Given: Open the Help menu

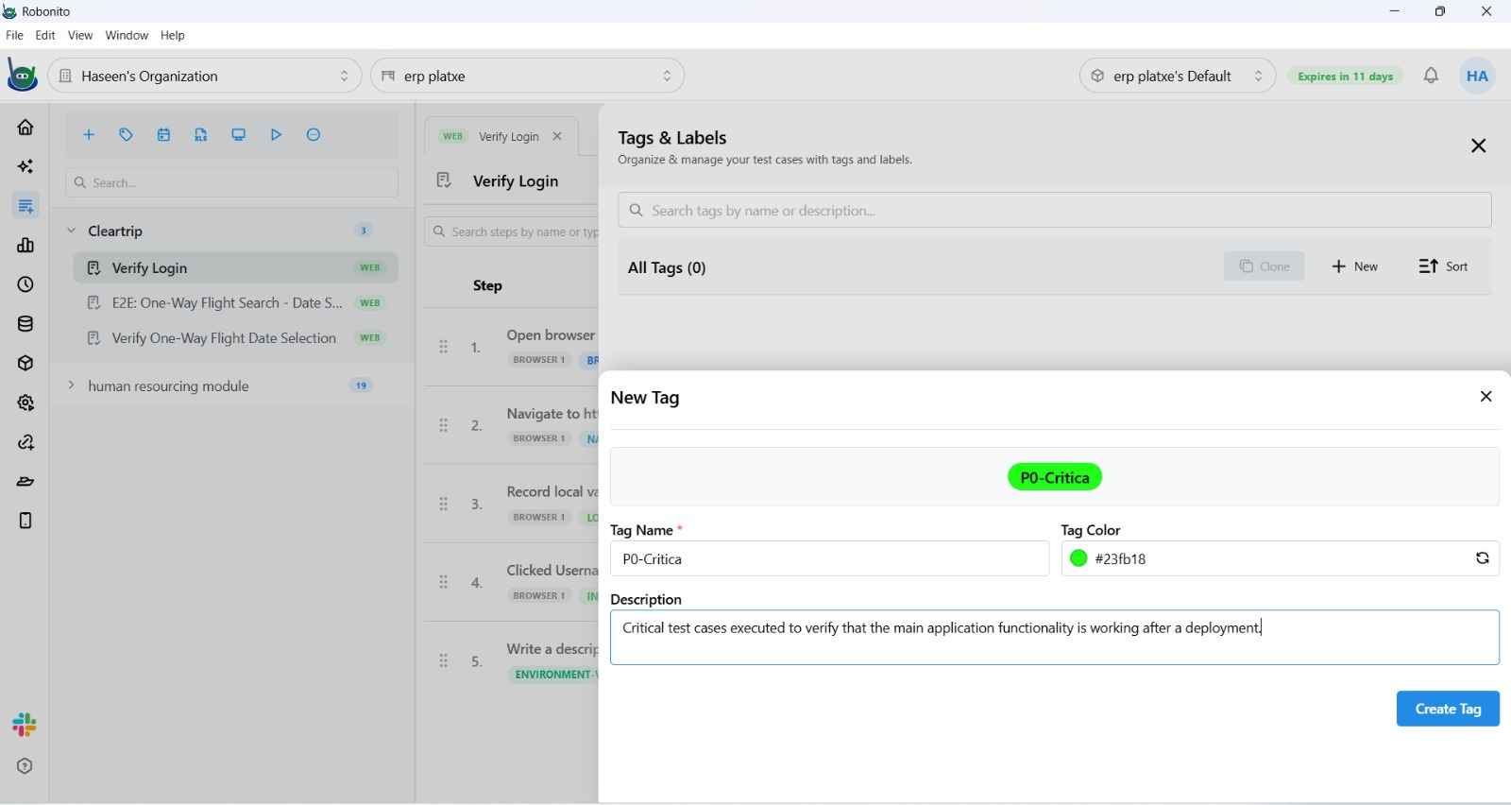Looking at the screenshot, I should pos(173,35).
